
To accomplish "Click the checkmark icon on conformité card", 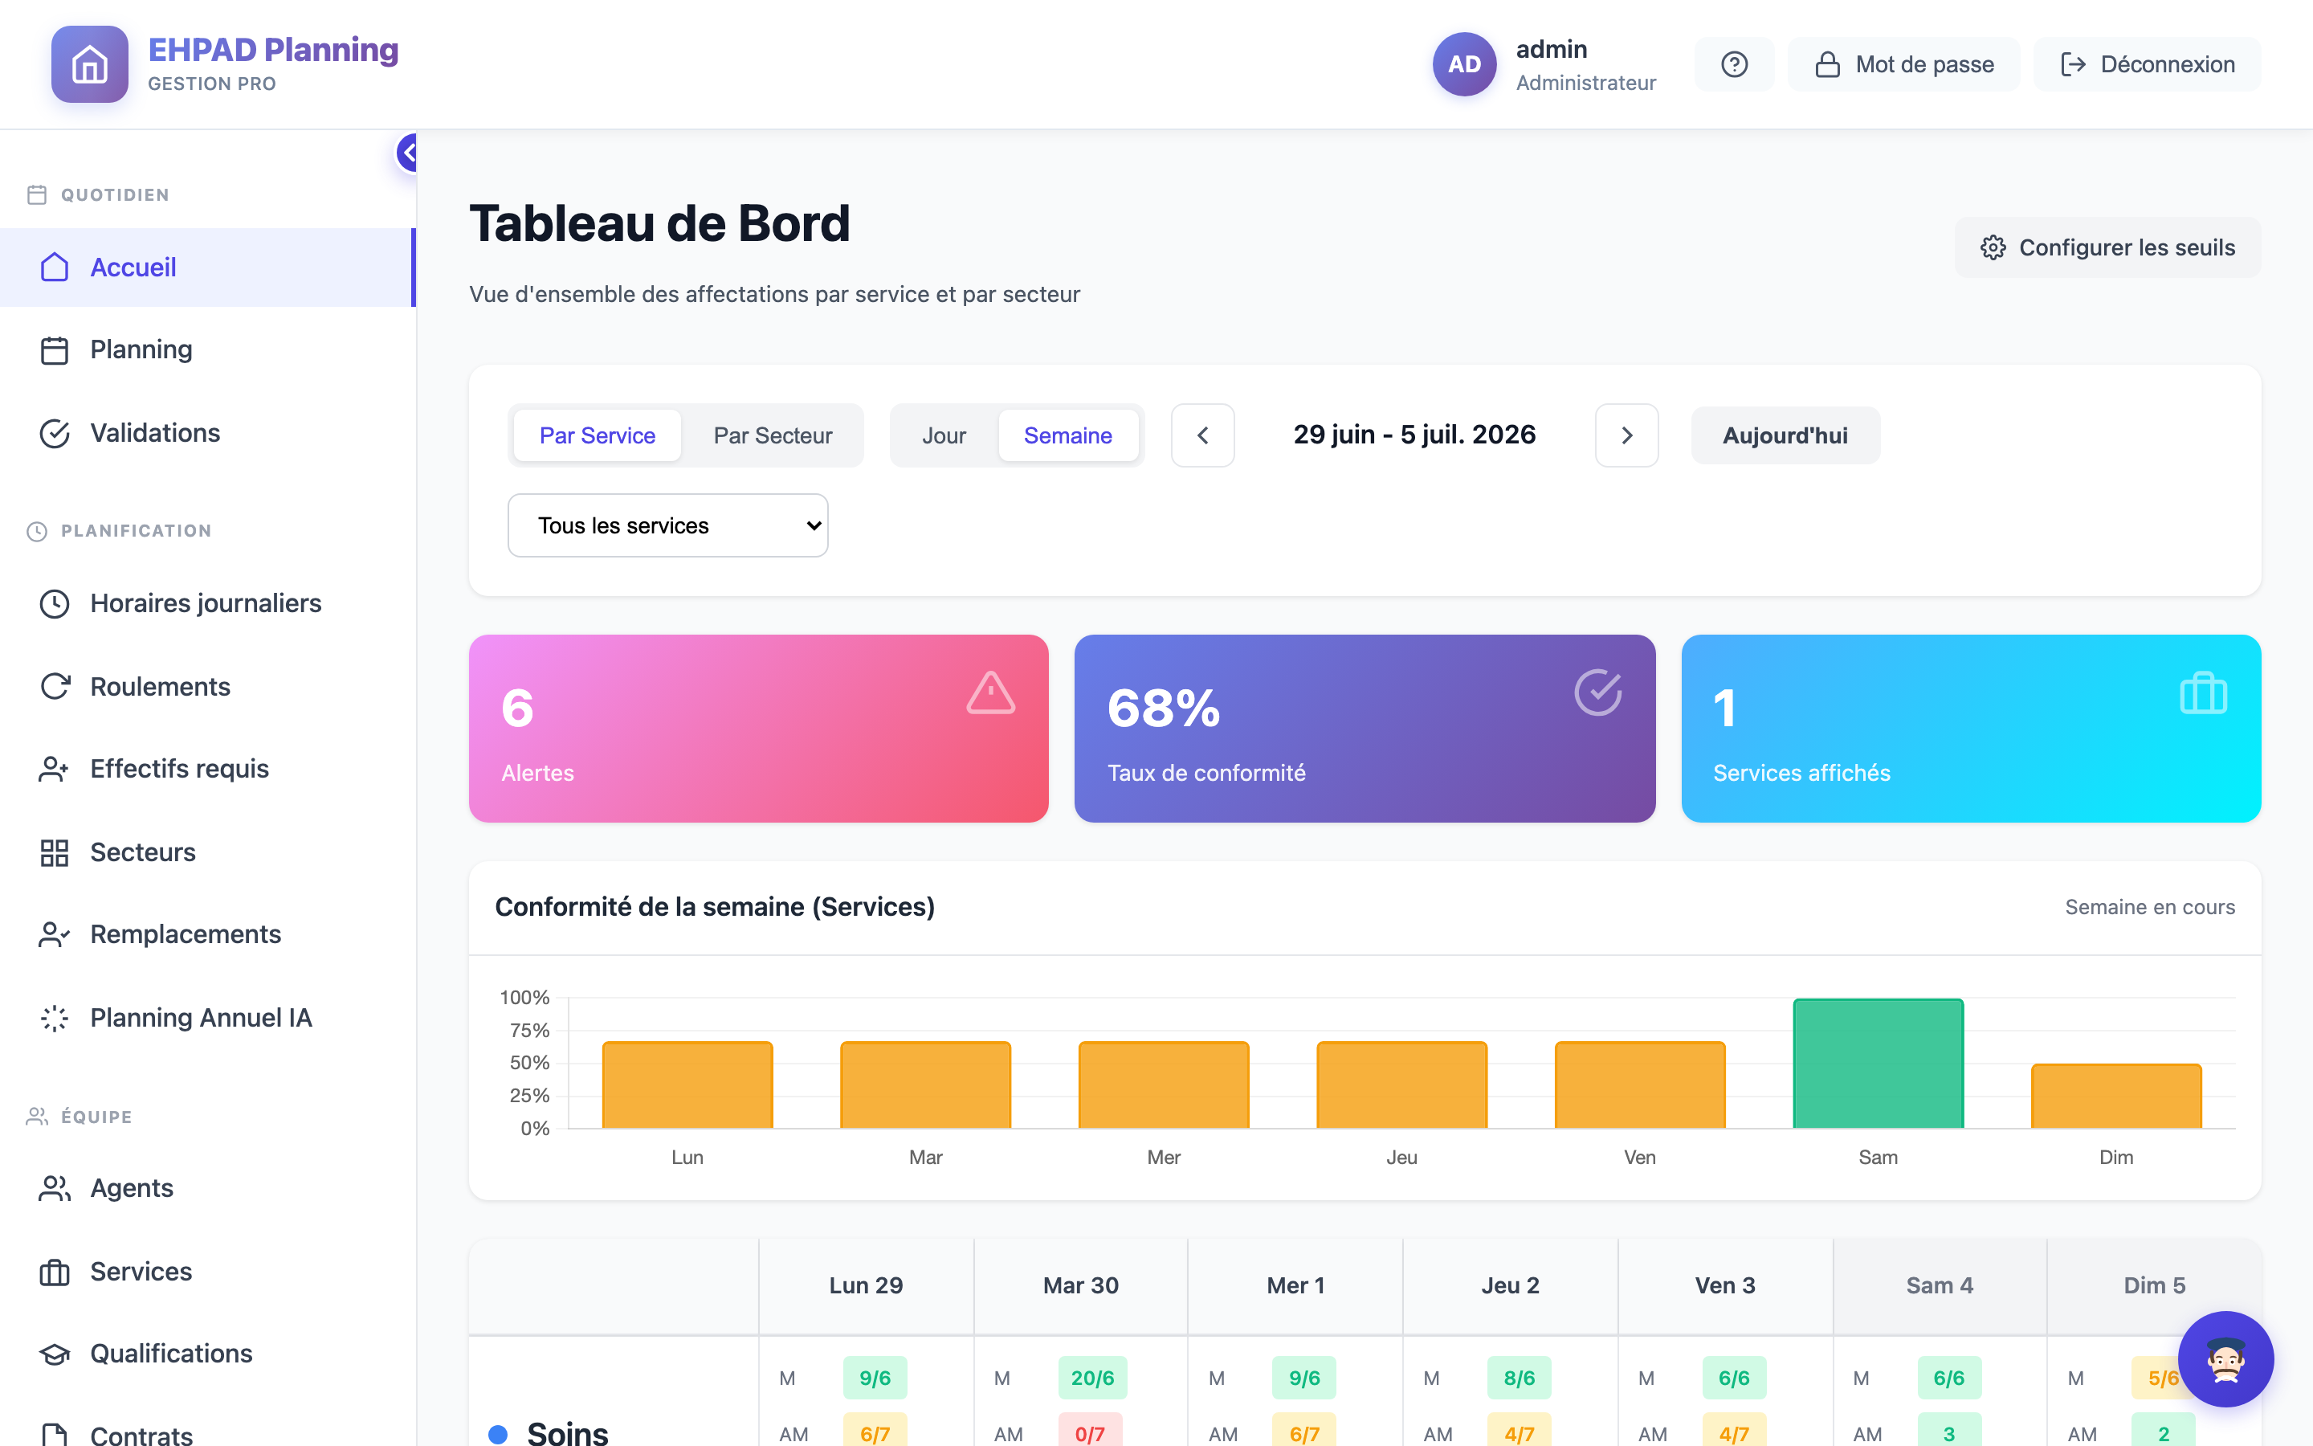I will pos(1598,692).
